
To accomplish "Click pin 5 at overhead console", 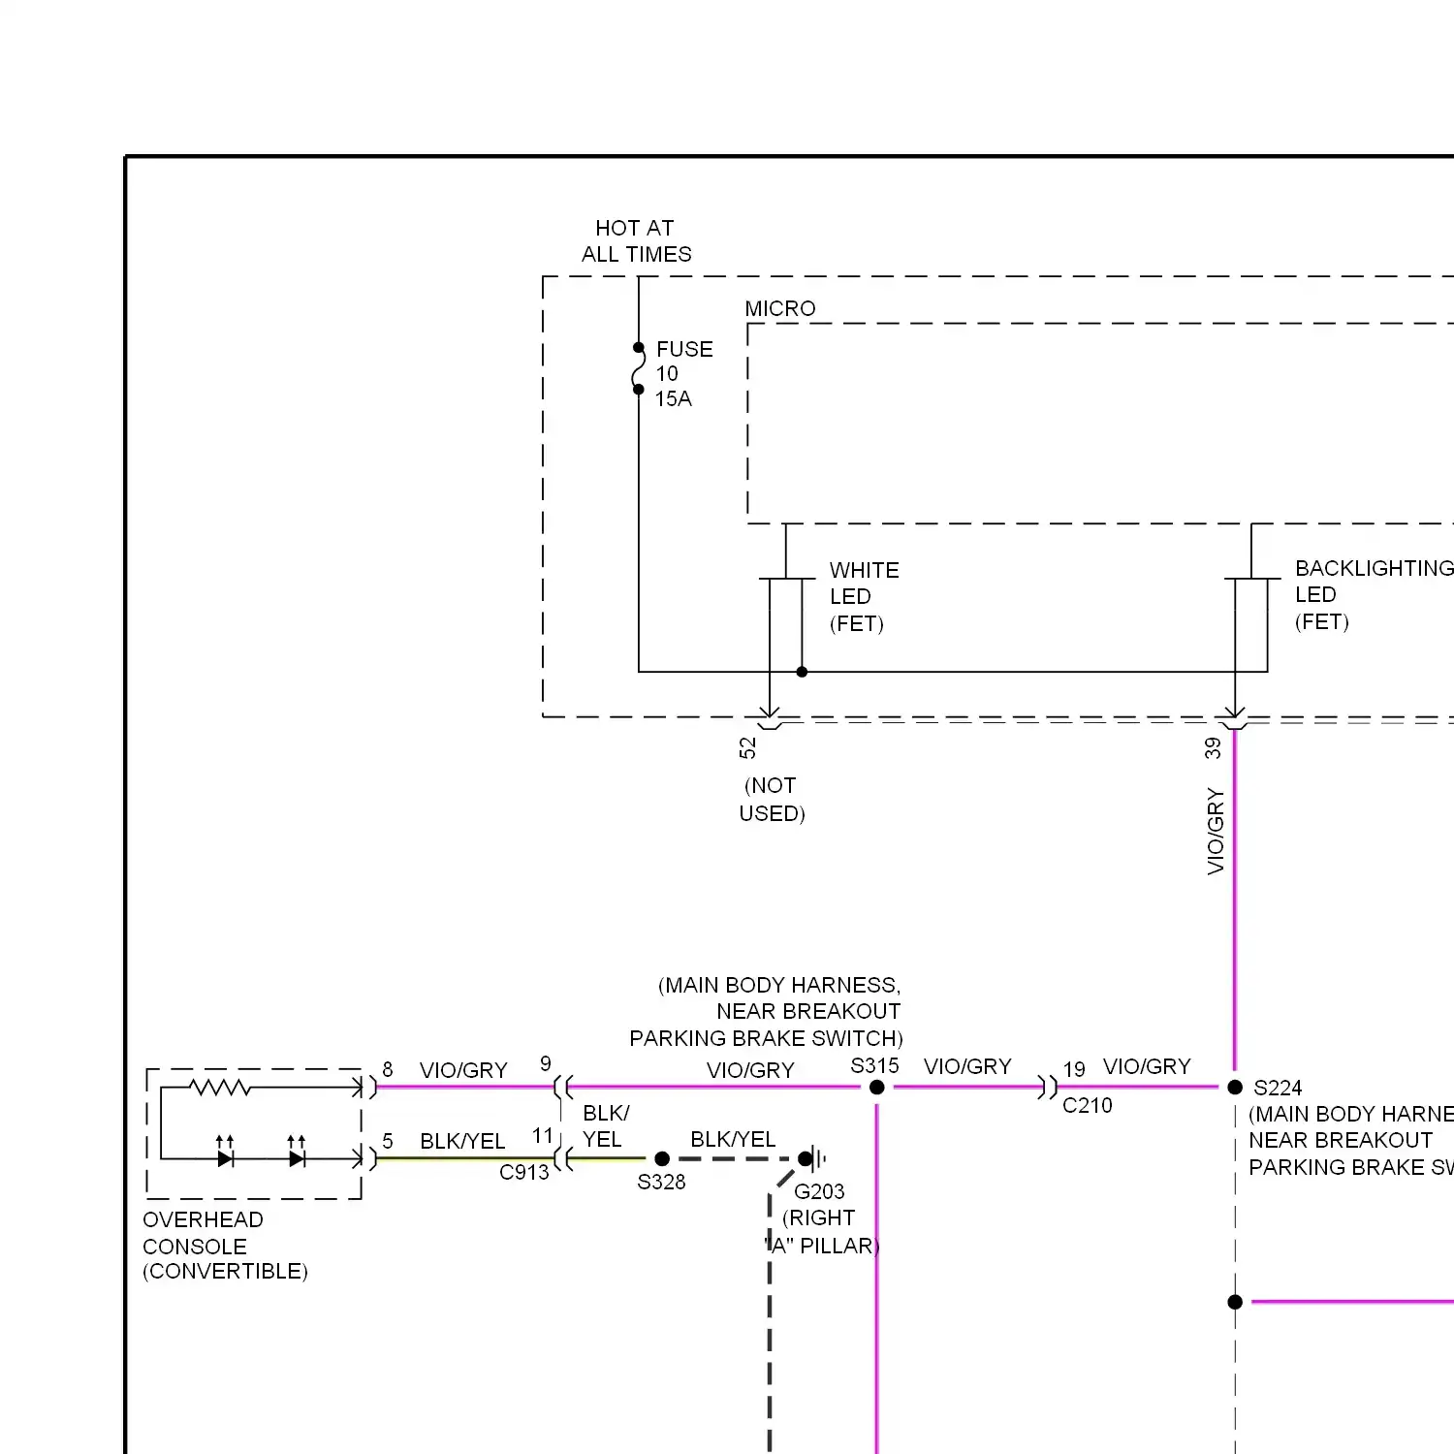I will pyautogui.click(x=388, y=1141).
